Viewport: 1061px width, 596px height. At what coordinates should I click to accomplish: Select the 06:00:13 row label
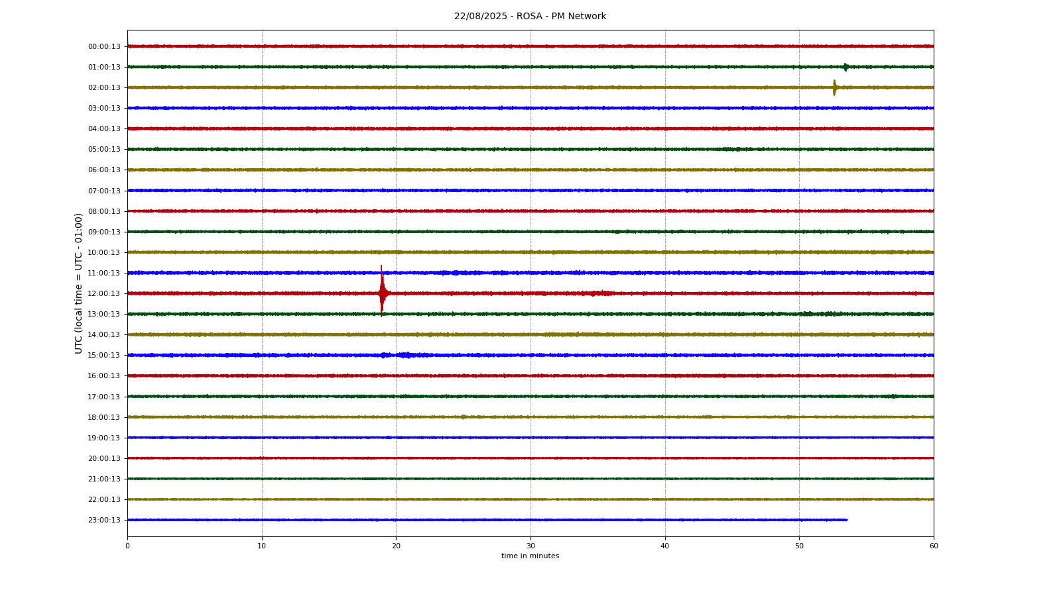point(104,170)
